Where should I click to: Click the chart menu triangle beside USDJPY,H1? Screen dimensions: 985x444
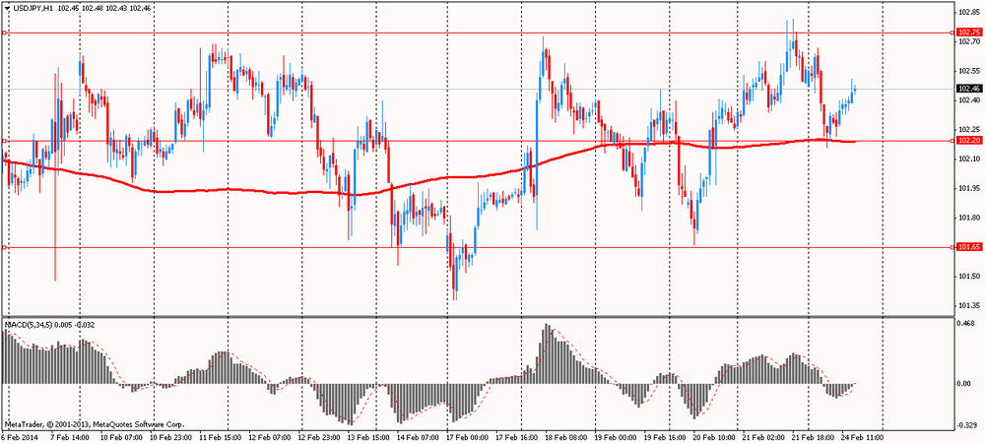coord(7,9)
